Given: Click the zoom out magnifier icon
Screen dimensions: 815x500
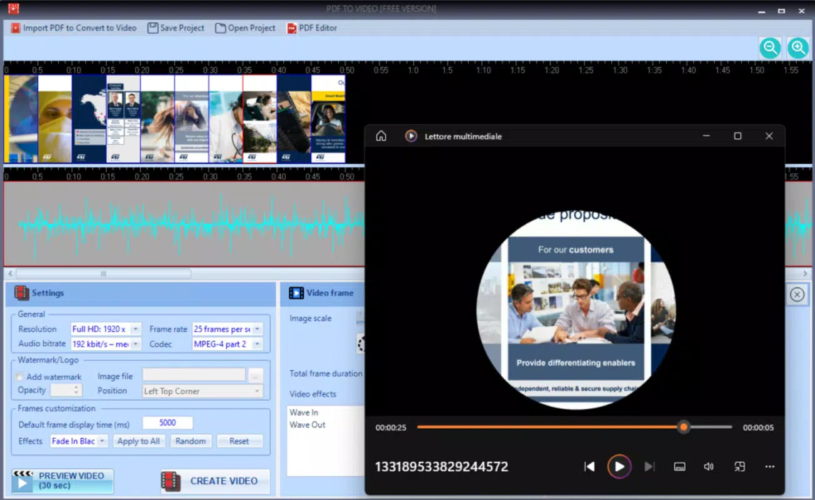Looking at the screenshot, I should tap(770, 48).
